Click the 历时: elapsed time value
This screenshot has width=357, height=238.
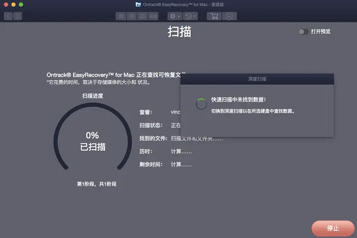(181, 151)
